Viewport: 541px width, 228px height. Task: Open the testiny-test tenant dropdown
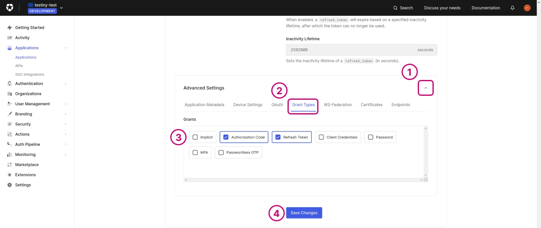pyautogui.click(x=61, y=8)
